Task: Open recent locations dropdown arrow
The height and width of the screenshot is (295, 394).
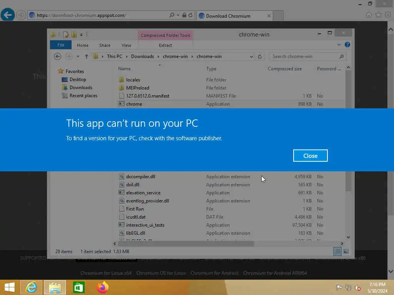Action: click(x=78, y=57)
